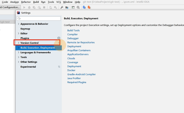184x113 pixels.
Task: Expand the Tools settings node
Action: 19,57
